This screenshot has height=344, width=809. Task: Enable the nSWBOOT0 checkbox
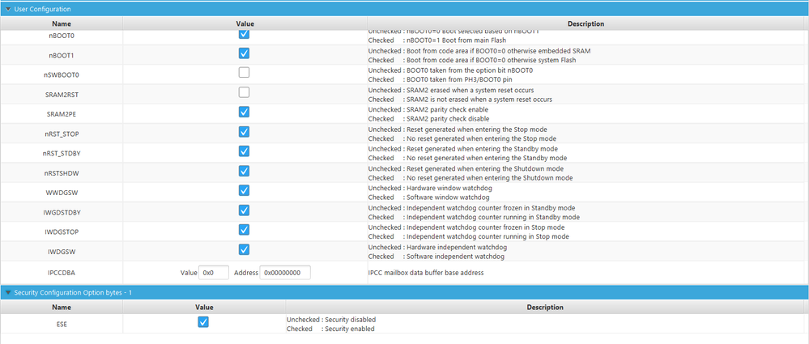[x=244, y=73]
